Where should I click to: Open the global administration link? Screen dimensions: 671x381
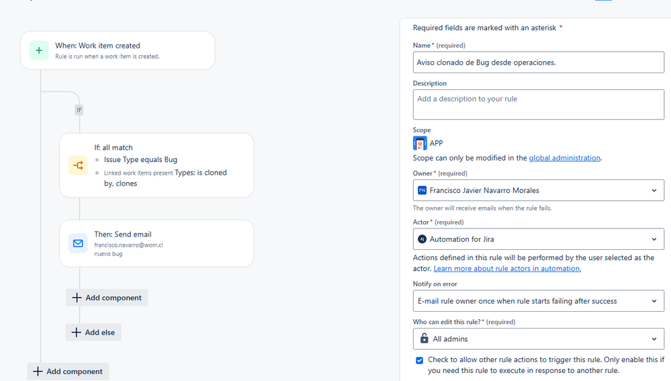pos(564,158)
